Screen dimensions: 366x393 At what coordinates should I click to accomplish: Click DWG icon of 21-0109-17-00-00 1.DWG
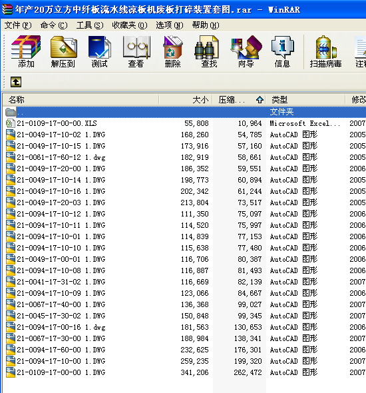10,372
